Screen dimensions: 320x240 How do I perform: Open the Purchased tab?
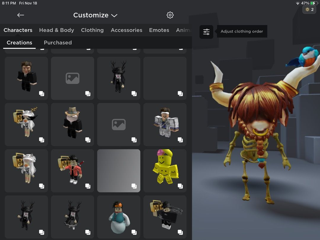[x=57, y=42]
